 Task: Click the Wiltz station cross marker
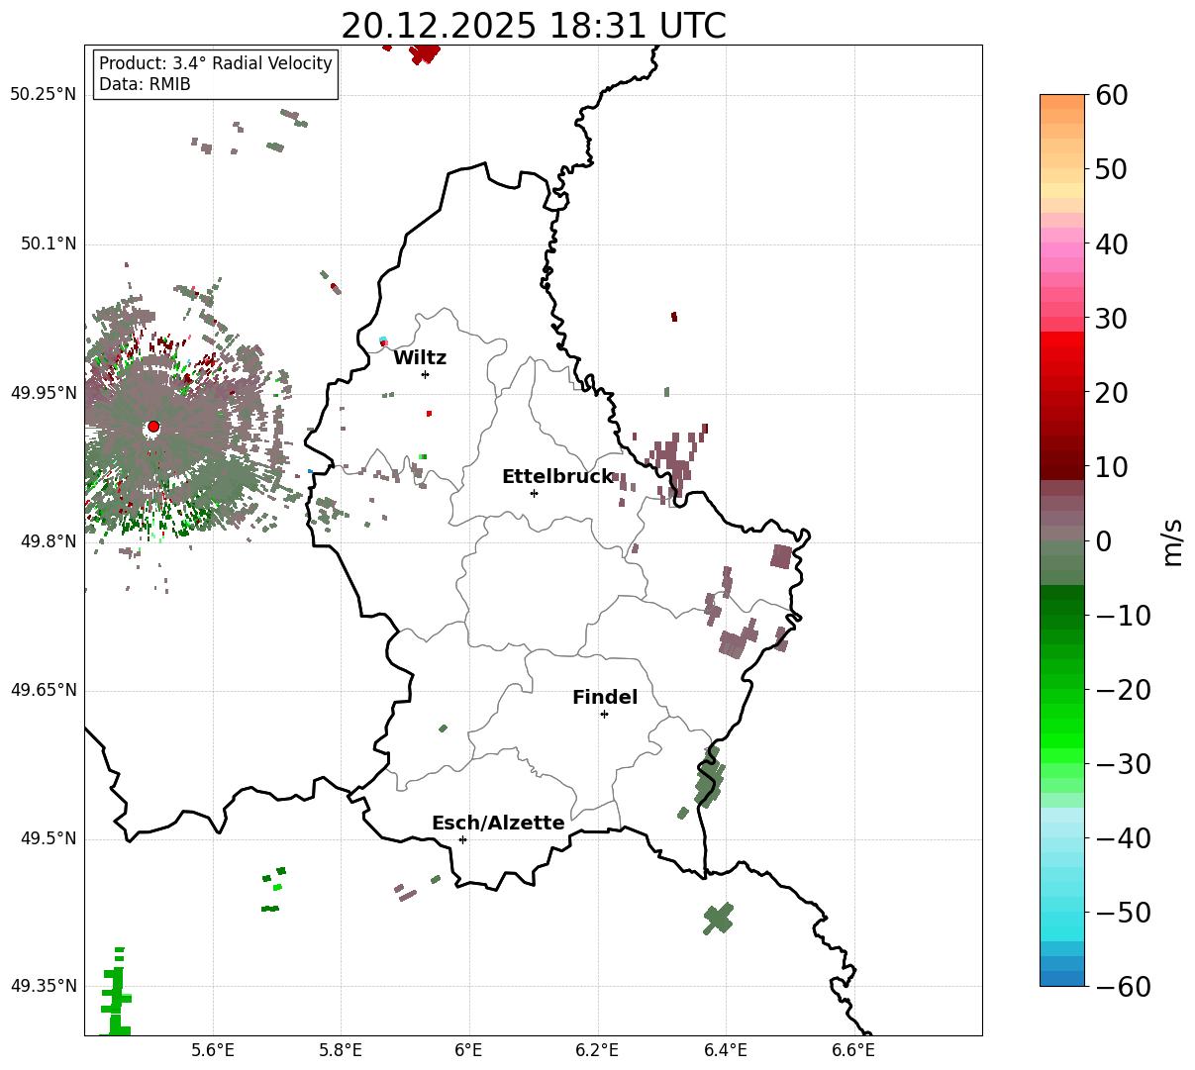tap(425, 374)
